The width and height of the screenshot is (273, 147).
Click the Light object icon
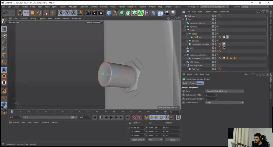pos(173,13)
